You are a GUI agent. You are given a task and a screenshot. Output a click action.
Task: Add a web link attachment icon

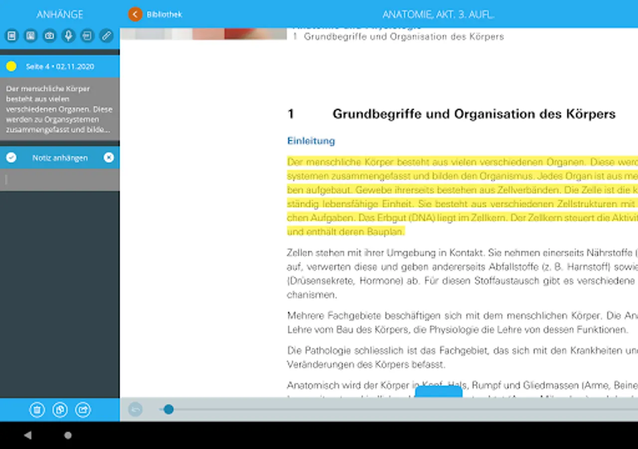[x=87, y=36]
